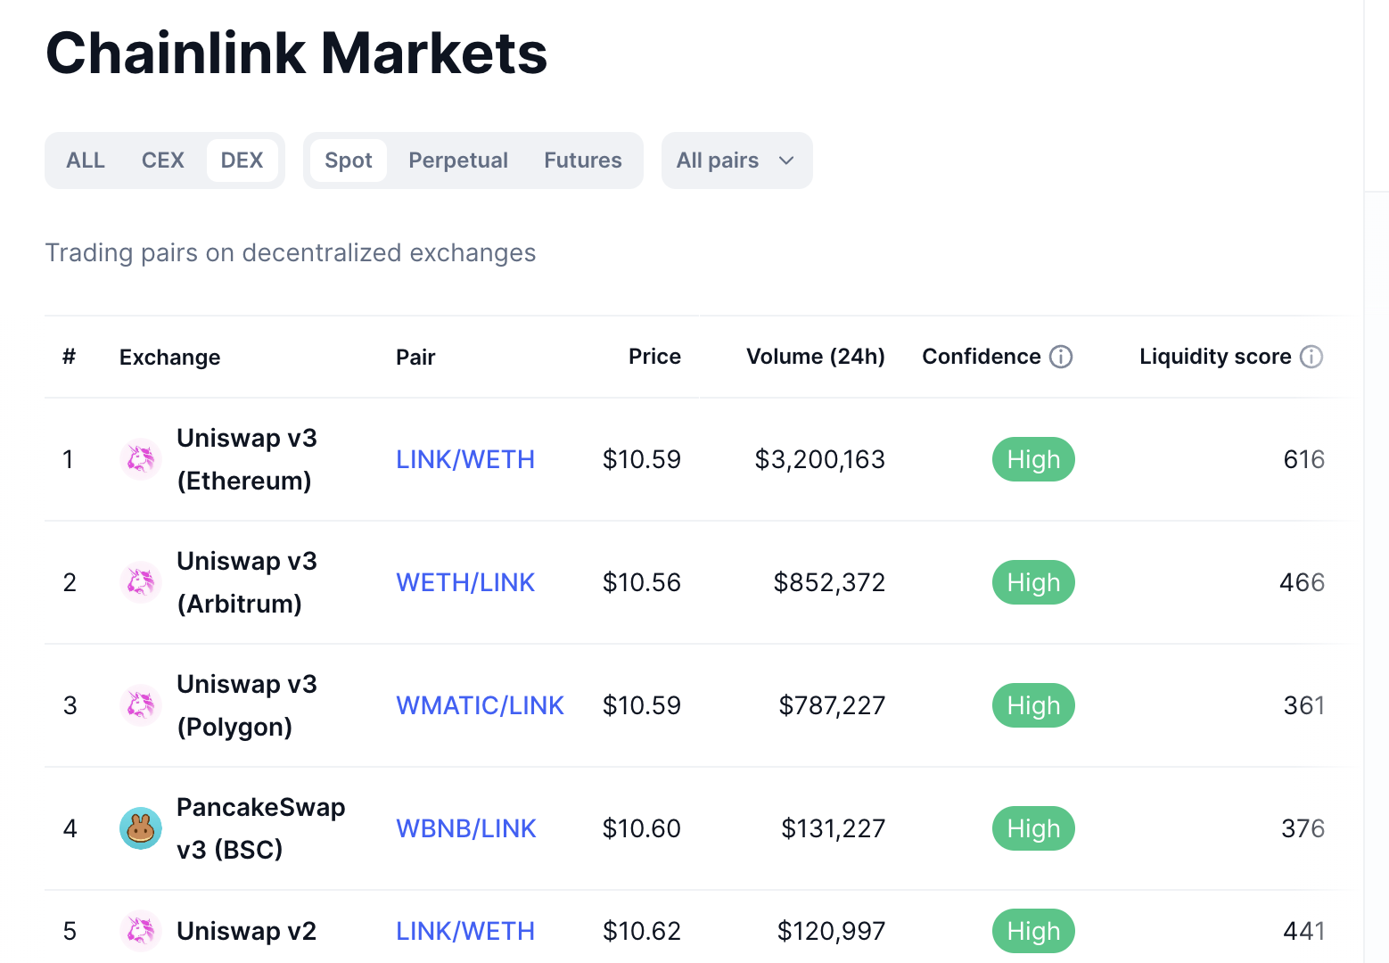Click PancakeSwap v3 (BSC) exchange name
Screen dimensions: 1389x963
[x=261, y=828]
